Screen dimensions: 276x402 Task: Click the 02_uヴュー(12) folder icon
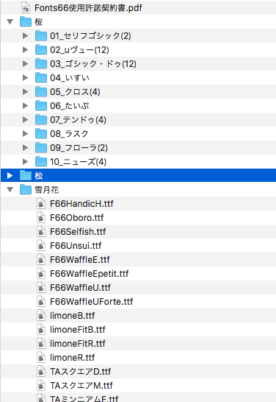pyautogui.click(x=41, y=50)
